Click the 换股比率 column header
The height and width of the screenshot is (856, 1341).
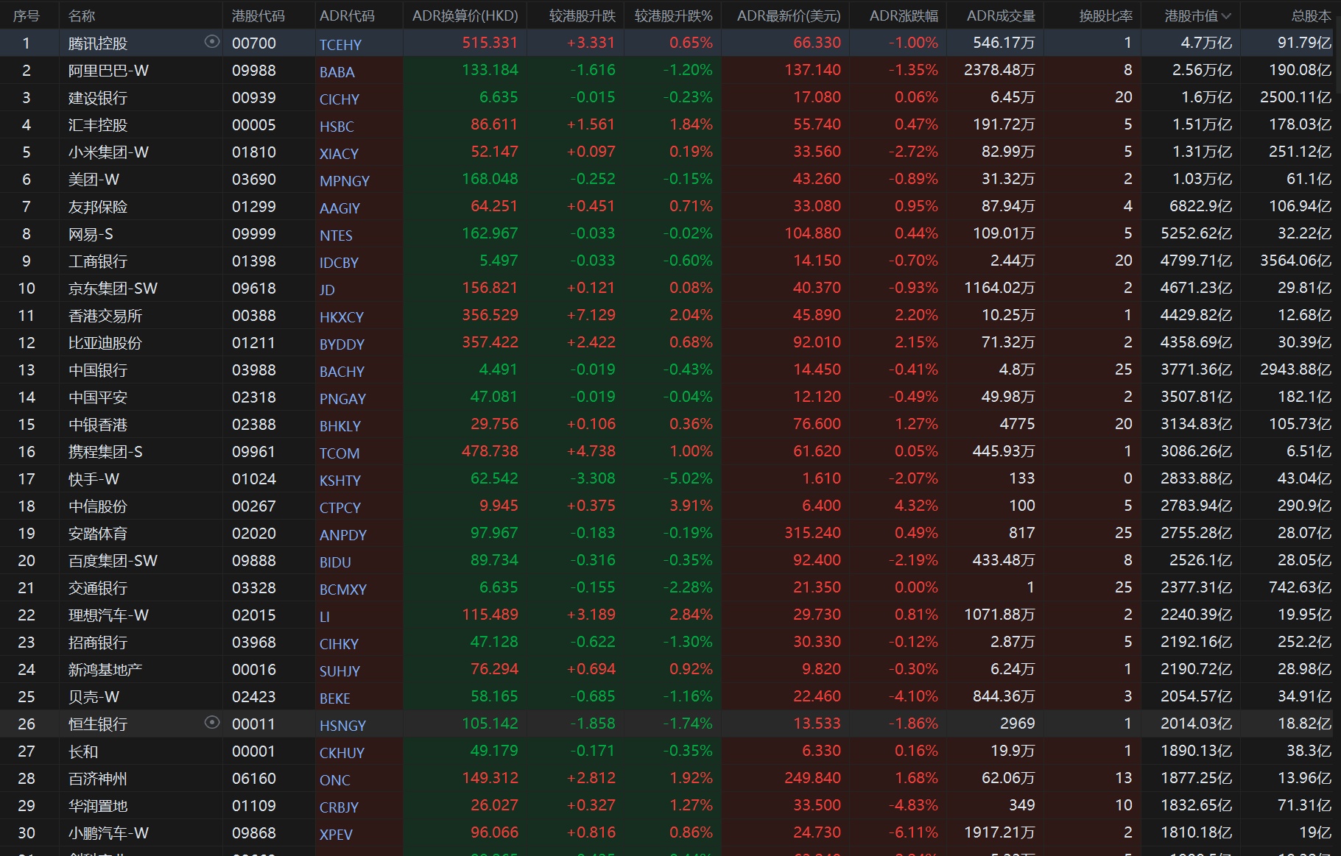coord(1105,15)
